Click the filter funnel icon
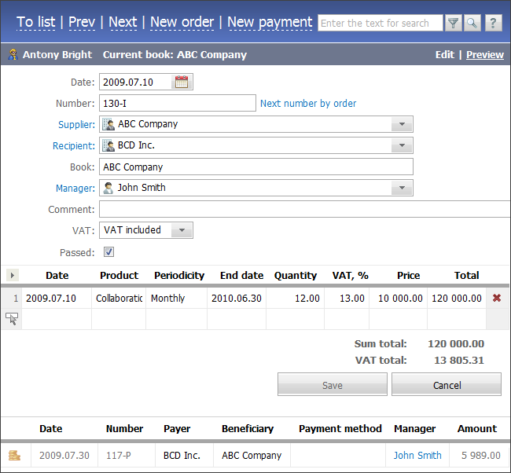 tap(454, 23)
